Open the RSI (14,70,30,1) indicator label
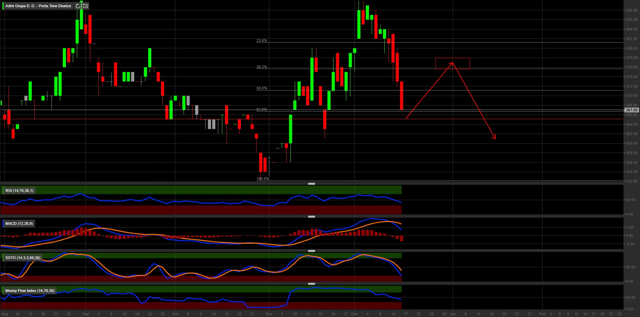Screen dimensions: 640x317 [x=19, y=191]
